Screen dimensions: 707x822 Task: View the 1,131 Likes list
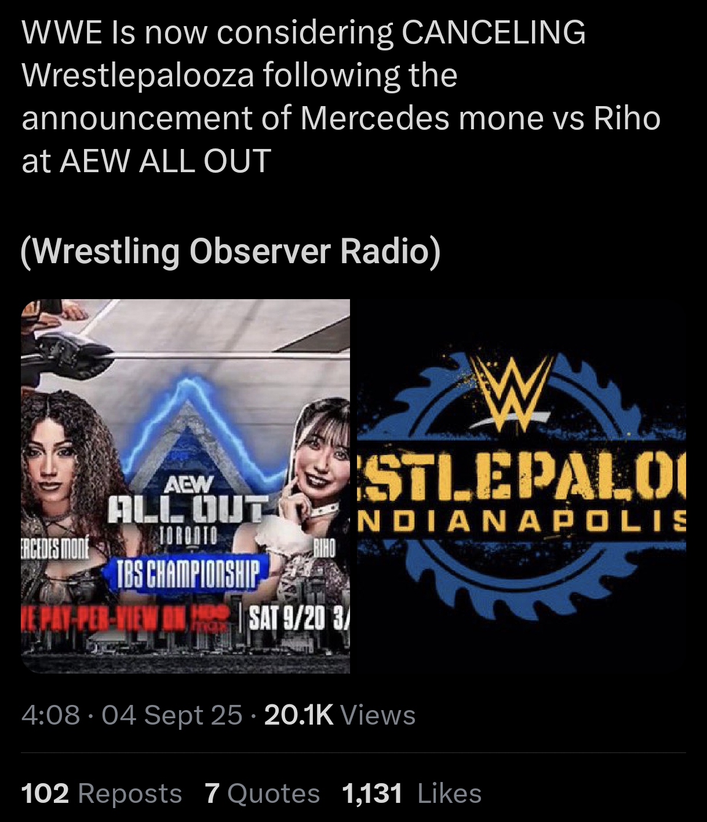click(x=412, y=793)
